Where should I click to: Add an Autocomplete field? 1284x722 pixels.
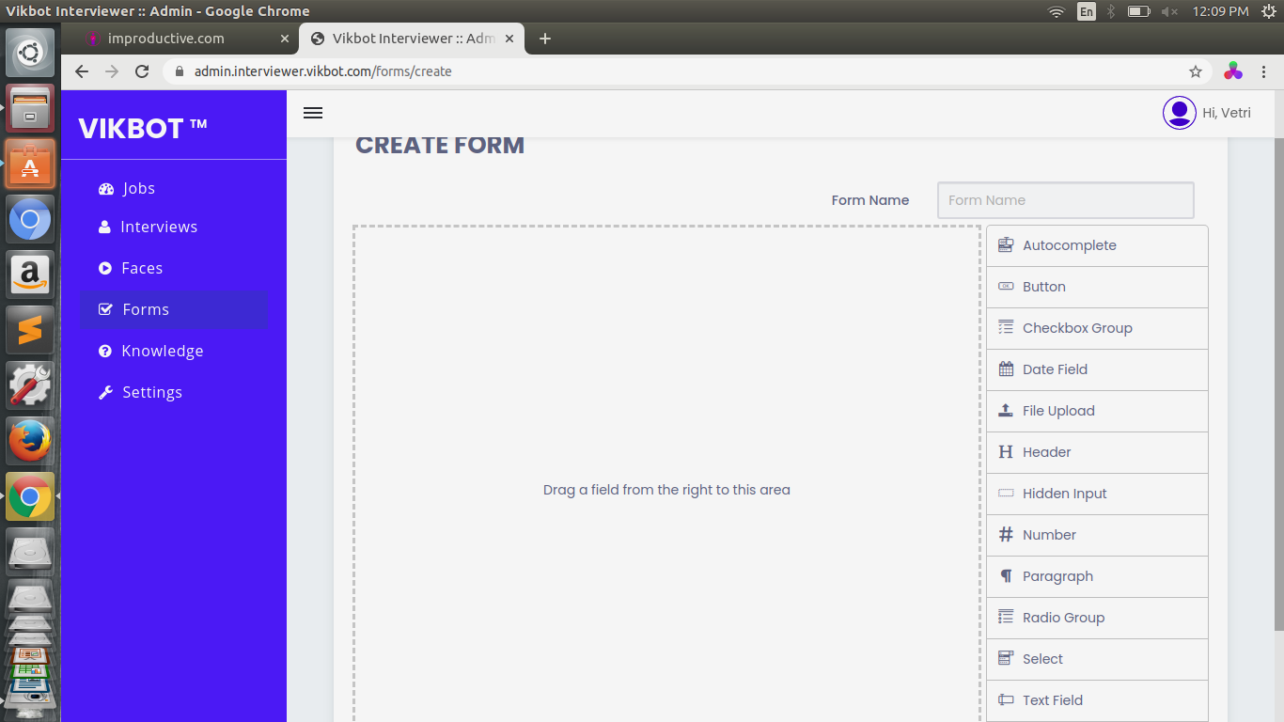(1097, 245)
